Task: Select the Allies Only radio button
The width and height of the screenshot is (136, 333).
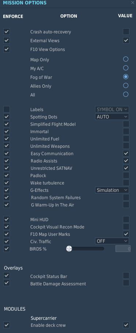Action: 126,85
